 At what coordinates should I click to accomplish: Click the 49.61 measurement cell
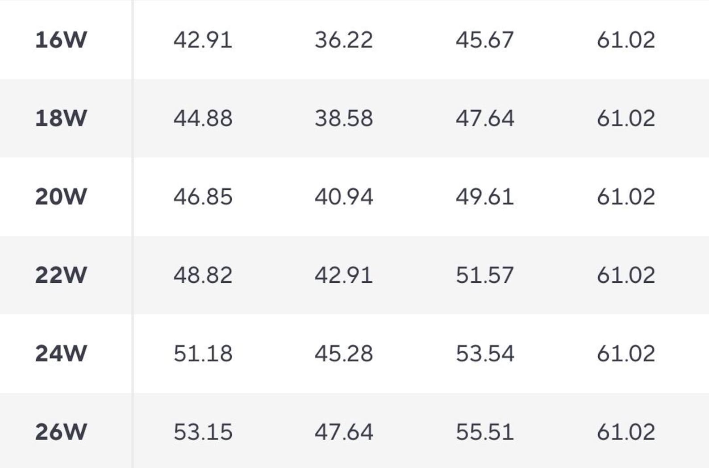pos(485,196)
